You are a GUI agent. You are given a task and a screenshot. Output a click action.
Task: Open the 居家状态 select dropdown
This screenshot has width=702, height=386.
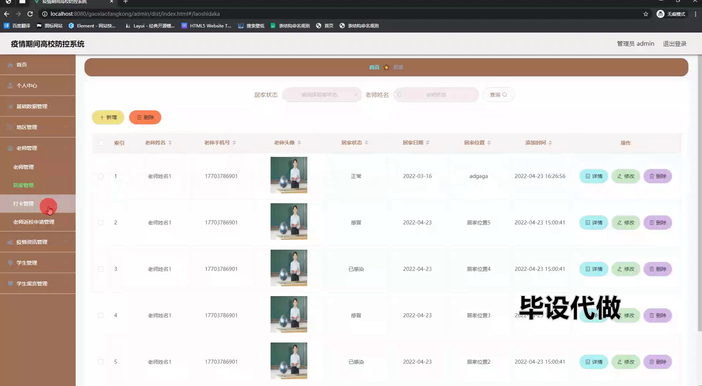[x=322, y=95]
